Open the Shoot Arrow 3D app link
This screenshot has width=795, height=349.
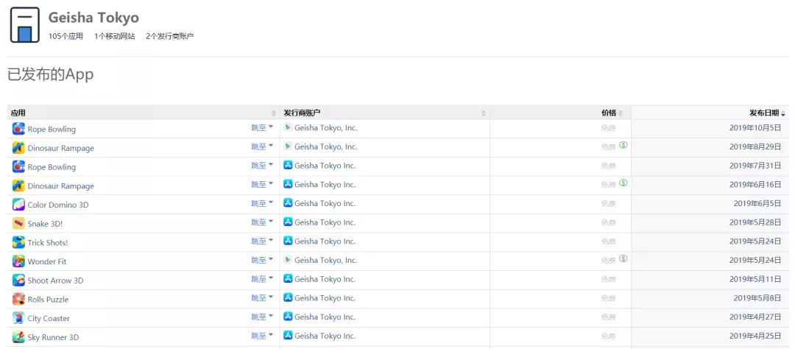pyautogui.click(x=55, y=281)
